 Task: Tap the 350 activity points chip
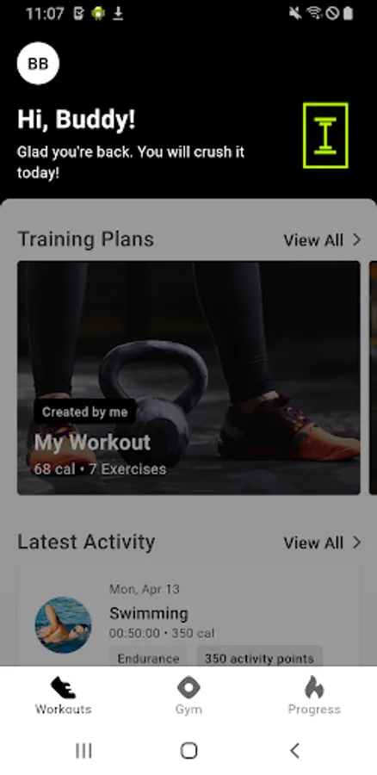click(x=259, y=659)
